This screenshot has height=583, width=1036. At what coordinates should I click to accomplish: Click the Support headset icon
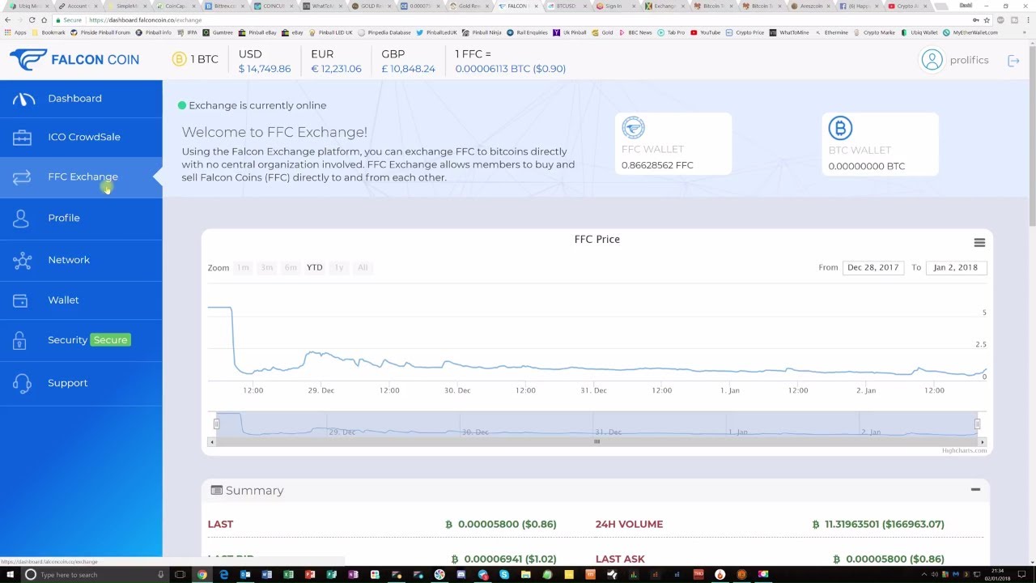(x=22, y=383)
